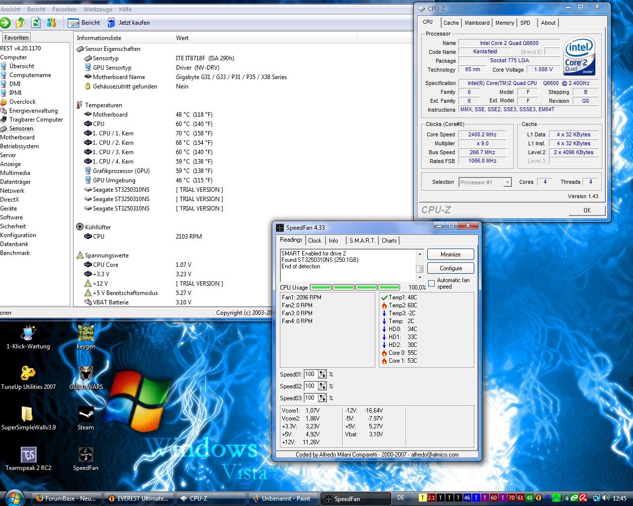Screen dimensions: 633x506
Task: Click the OK button in CPU-Z
Action: point(587,210)
